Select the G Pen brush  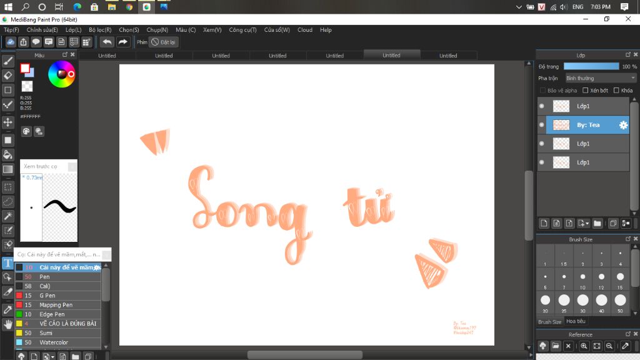click(58, 296)
